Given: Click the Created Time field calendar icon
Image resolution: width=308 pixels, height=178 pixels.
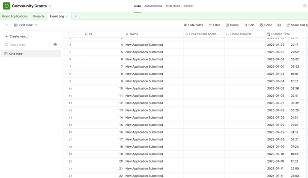Looking at the screenshot, I should click(268, 34).
